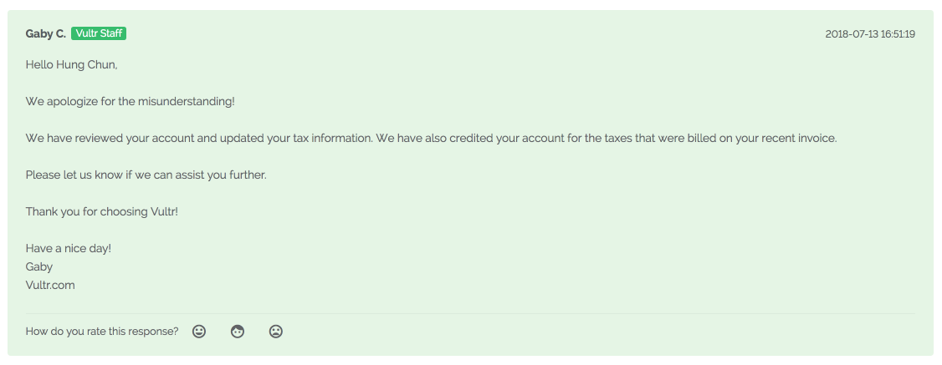Click the 'Have a nice day!' line
Image resolution: width=942 pixels, height=365 pixels.
pyautogui.click(x=69, y=248)
